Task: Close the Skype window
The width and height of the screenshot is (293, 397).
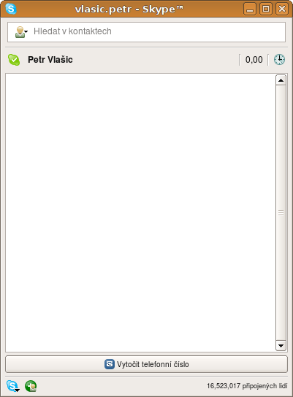Action: (x=282, y=9)
